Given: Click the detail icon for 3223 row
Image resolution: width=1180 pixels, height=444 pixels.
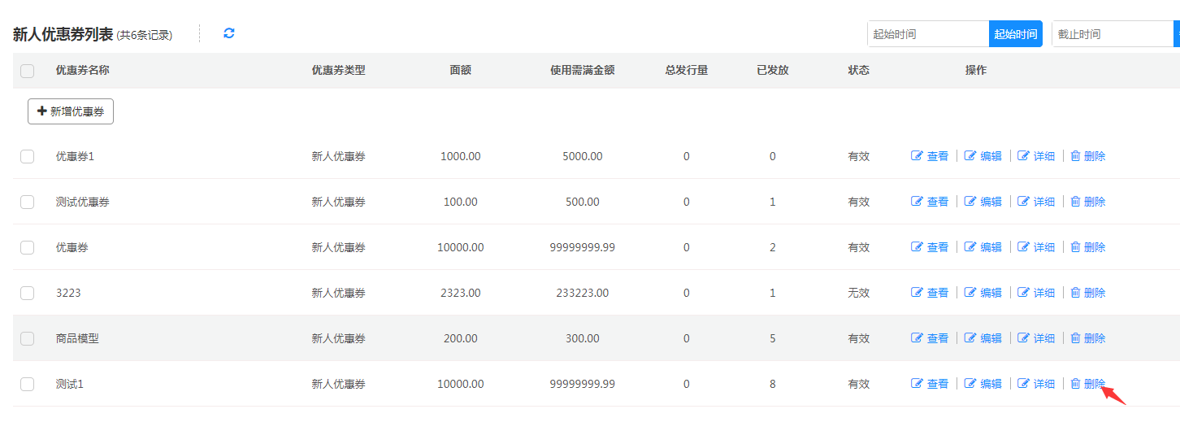Looking at the screenshot, I should tap(1023, 293).
